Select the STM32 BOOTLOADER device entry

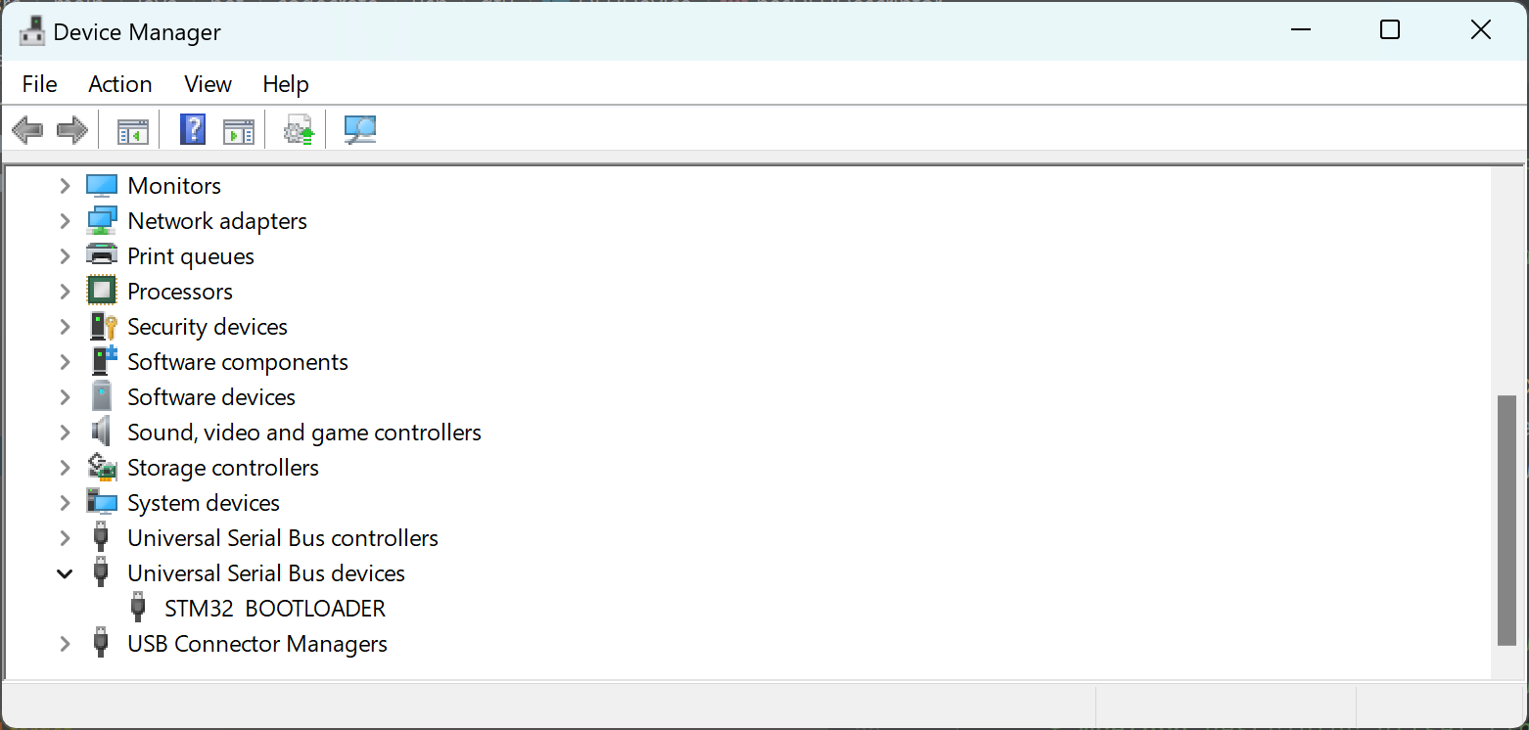tap(275, 608)
